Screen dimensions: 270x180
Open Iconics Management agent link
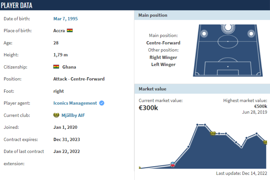[75, 103]
